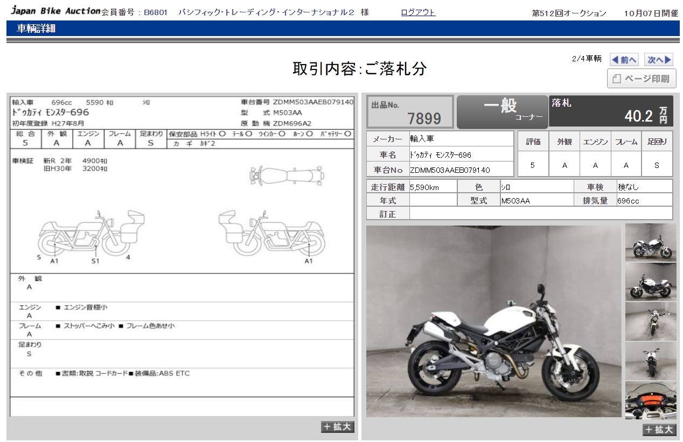Click the 落札 40.2万円 price box
Screen dimensions: 683x442
[x=611, y=111]
